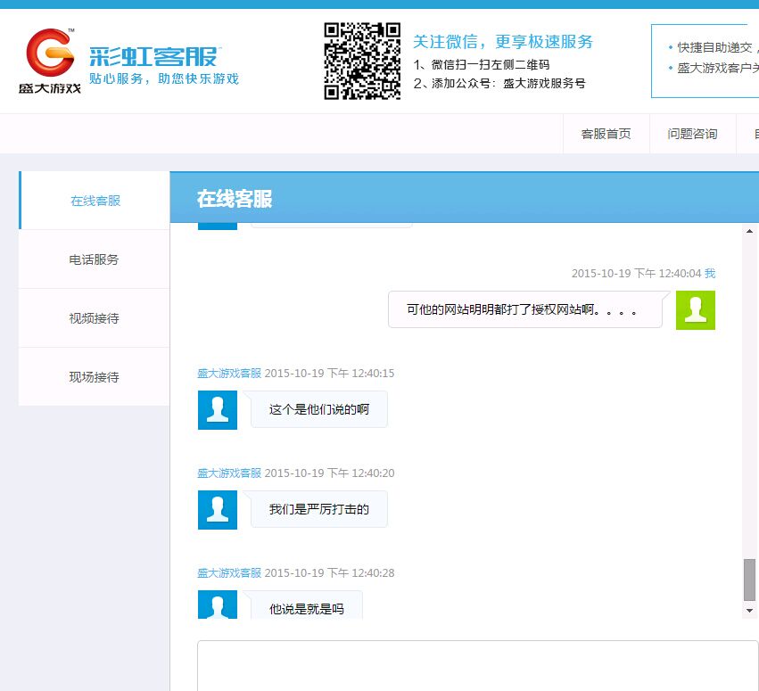Select the 在线客服 sidebar tab

pos(95,201)
